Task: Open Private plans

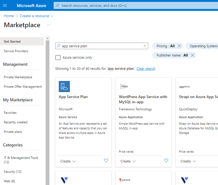Action: [13, 132]
